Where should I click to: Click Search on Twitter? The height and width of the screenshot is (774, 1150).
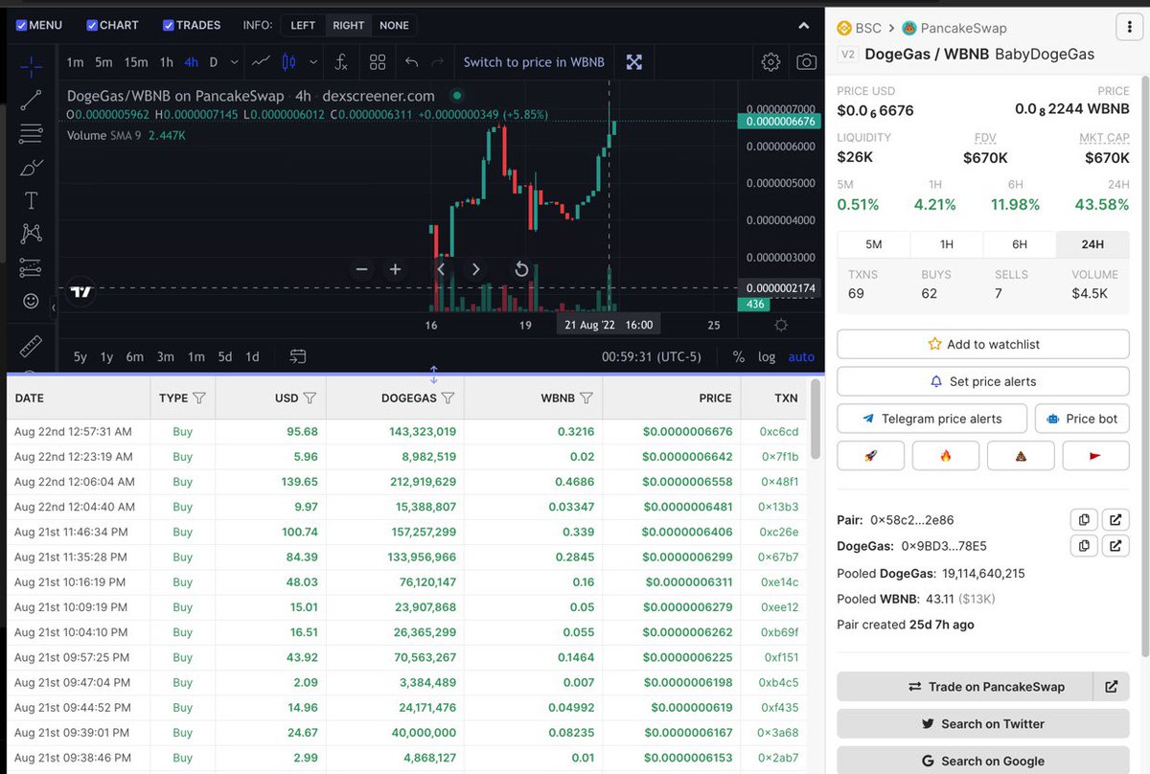(x=983, y=724)
